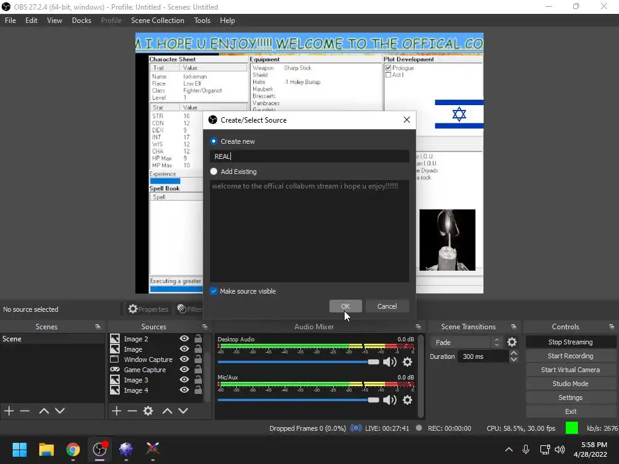
Task: Open the Tools menu
Action: point(202,20)
